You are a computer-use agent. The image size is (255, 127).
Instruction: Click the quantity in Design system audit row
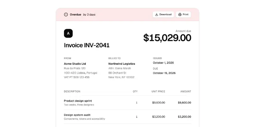137,117
